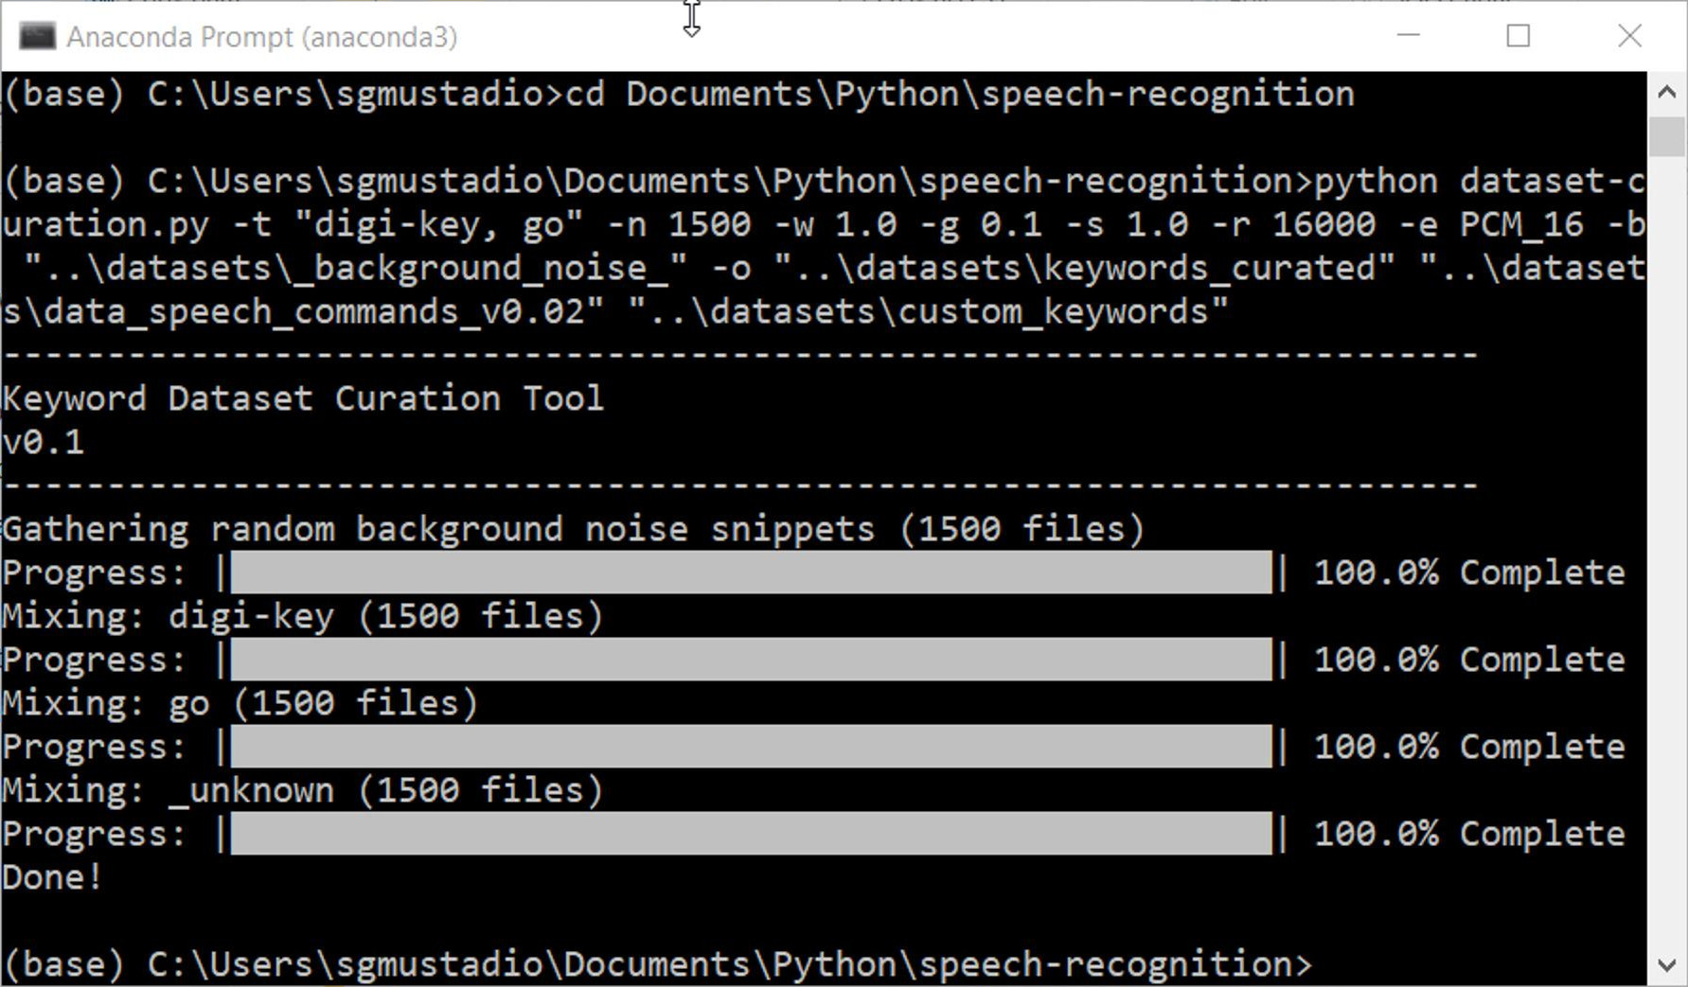Click the active prompt line at the bottom
1688x987 pixels.
click(x=653, y=963)
